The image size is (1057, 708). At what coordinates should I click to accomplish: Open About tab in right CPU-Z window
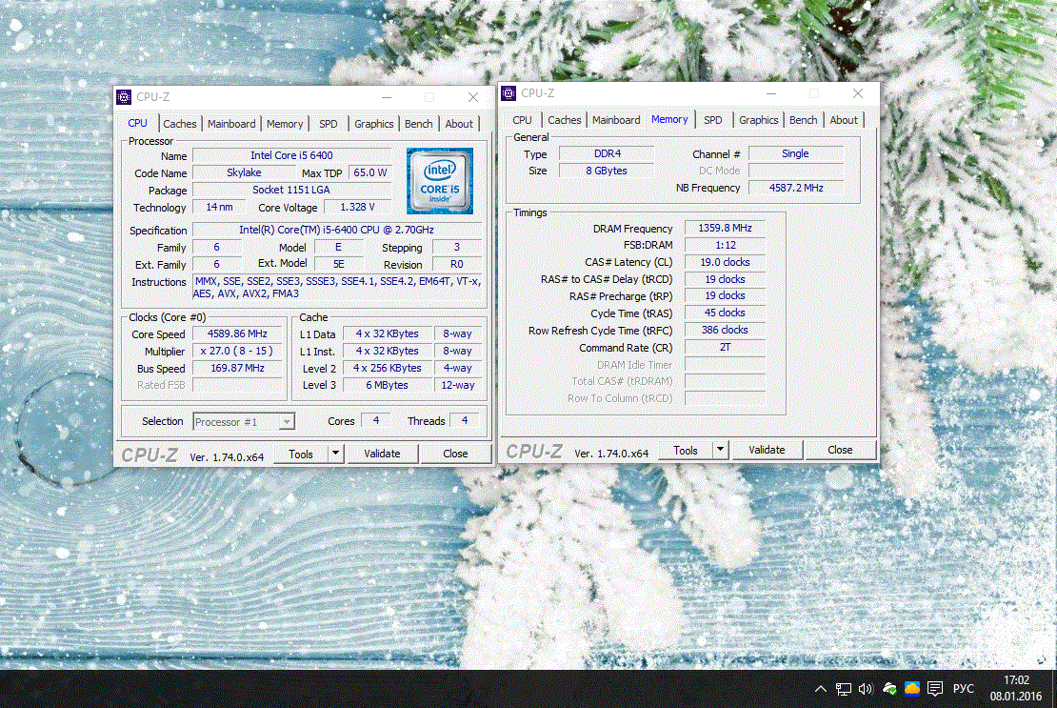pos(844,120)
